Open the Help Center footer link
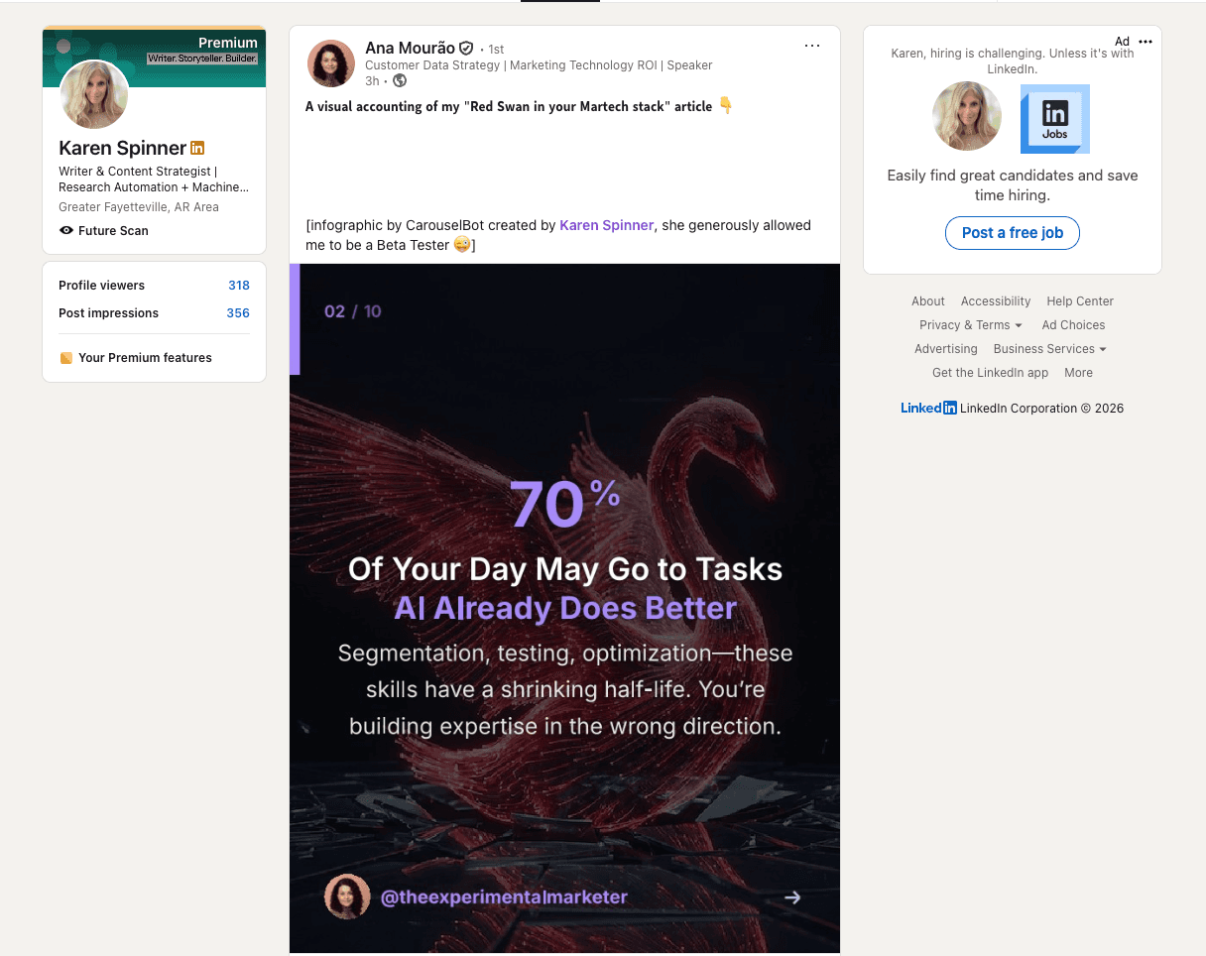Viewport: 1206px width, 956px height. point(1079,301)
